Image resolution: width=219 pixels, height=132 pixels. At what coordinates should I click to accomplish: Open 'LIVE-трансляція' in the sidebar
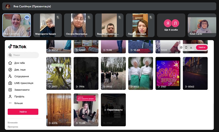[x=24, y=83]
